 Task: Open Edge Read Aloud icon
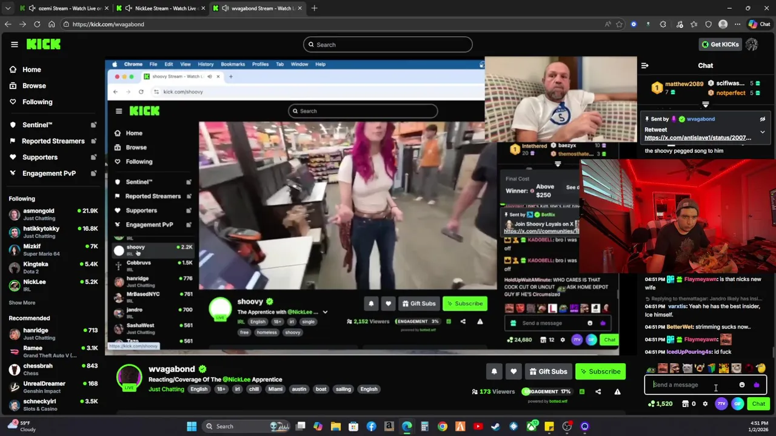pos(607,24)
